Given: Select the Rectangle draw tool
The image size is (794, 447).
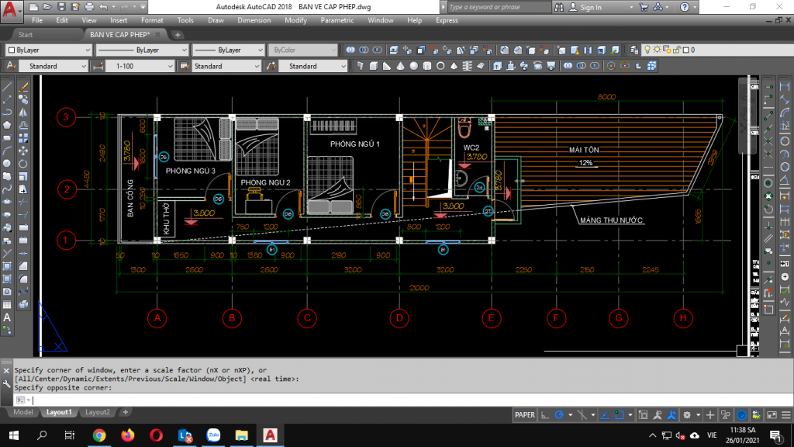Looking at the screenshot, I should [7, 138].
